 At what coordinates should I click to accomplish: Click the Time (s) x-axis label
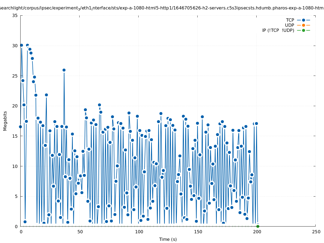click(x=168, y=239)
